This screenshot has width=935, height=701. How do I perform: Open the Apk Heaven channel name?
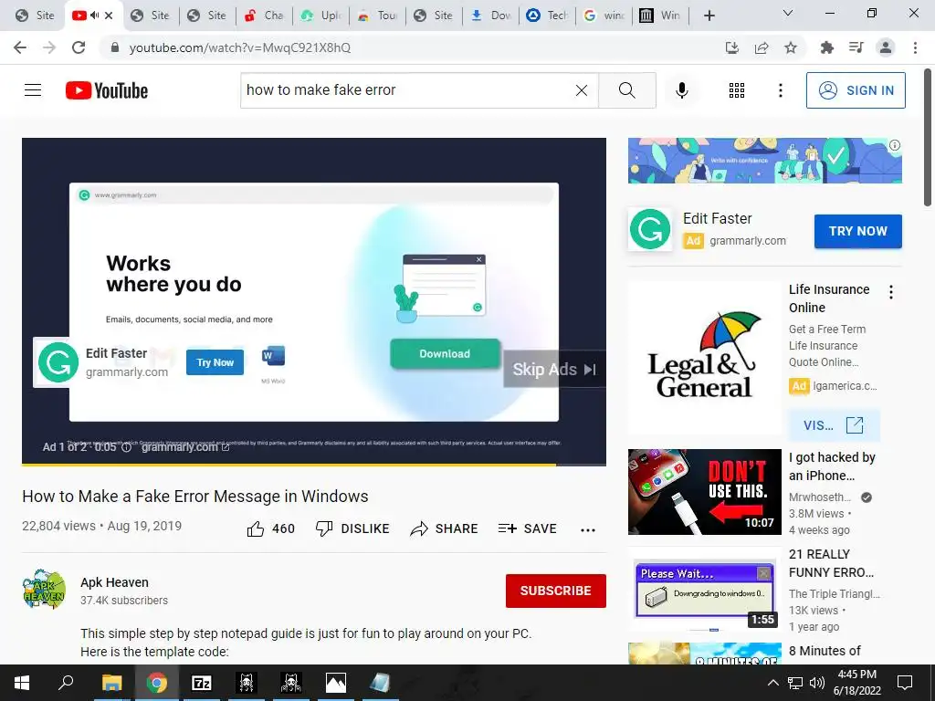point(114,582)
